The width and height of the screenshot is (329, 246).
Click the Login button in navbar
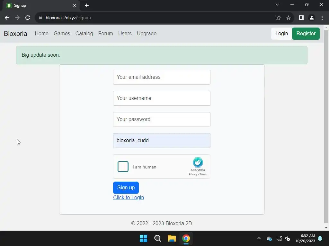click(x=281, y=33)
